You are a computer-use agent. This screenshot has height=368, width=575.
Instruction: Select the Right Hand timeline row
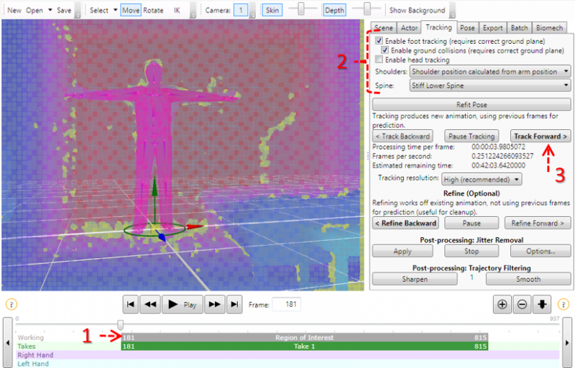pos(288,355)
